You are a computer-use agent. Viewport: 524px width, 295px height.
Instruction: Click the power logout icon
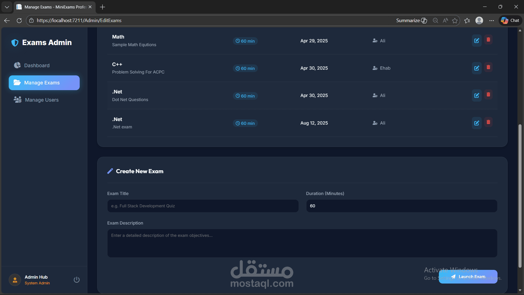(77, 280)
